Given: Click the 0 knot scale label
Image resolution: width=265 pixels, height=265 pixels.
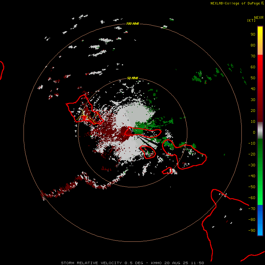Looking at the screenshot, I should (x=254, y=132).
